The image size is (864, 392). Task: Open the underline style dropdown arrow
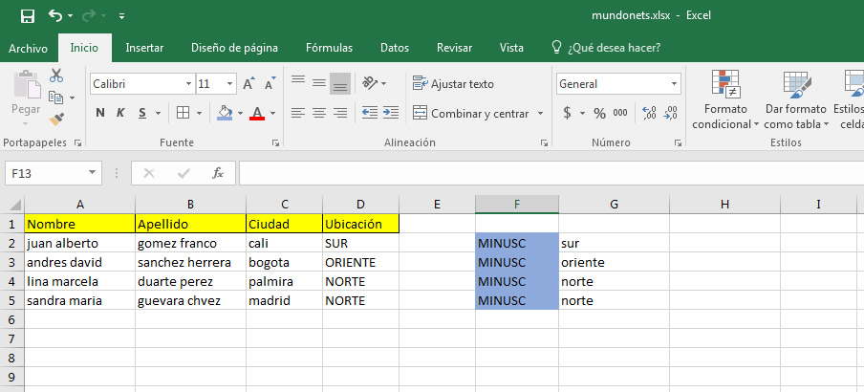[158, 114]
